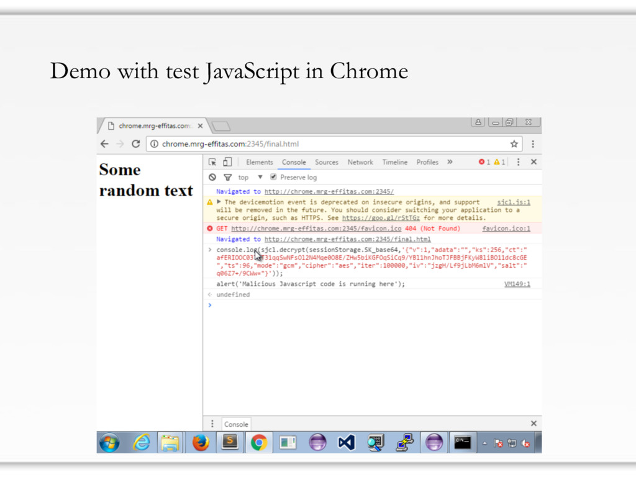Toggle the device toolbar icon in DevTools
The width and height of the screenshot is (636, 477).
tap(227, 162)
